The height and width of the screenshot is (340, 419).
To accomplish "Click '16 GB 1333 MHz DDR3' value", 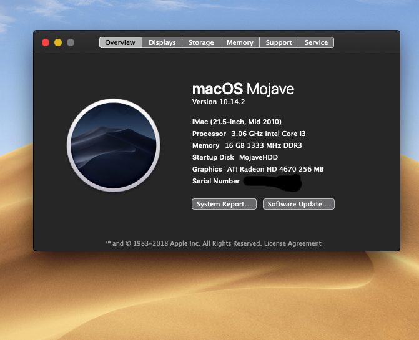I will click(x=264, y=145).
